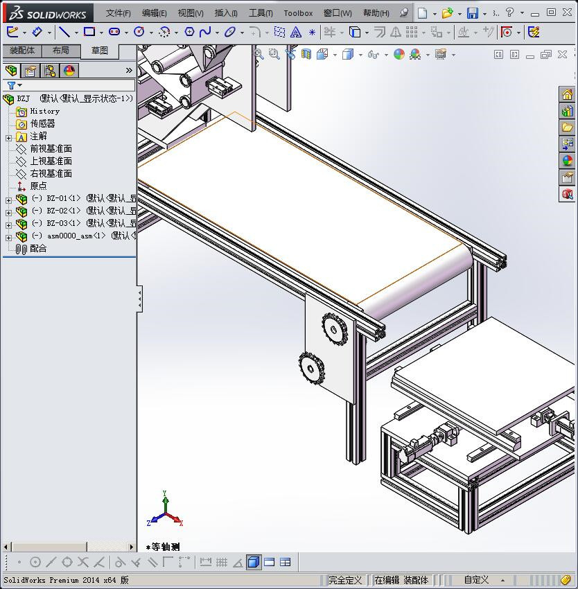
Task: Toggle the grid snap option
Action: click(x=222, y=562)
